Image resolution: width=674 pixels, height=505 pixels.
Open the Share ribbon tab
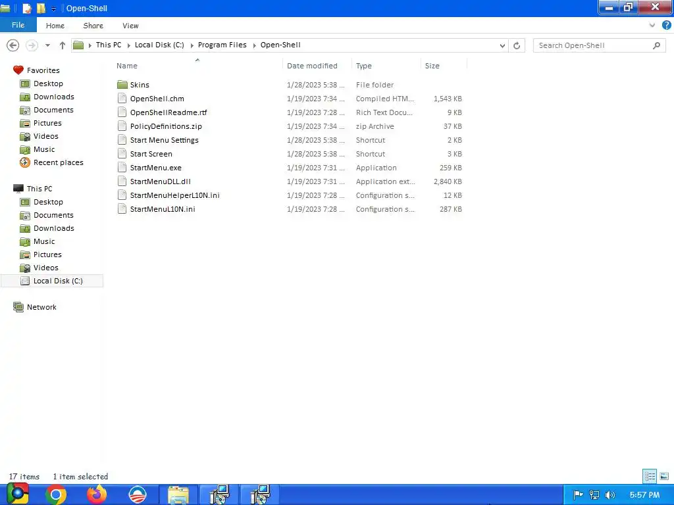coord(93,26)
